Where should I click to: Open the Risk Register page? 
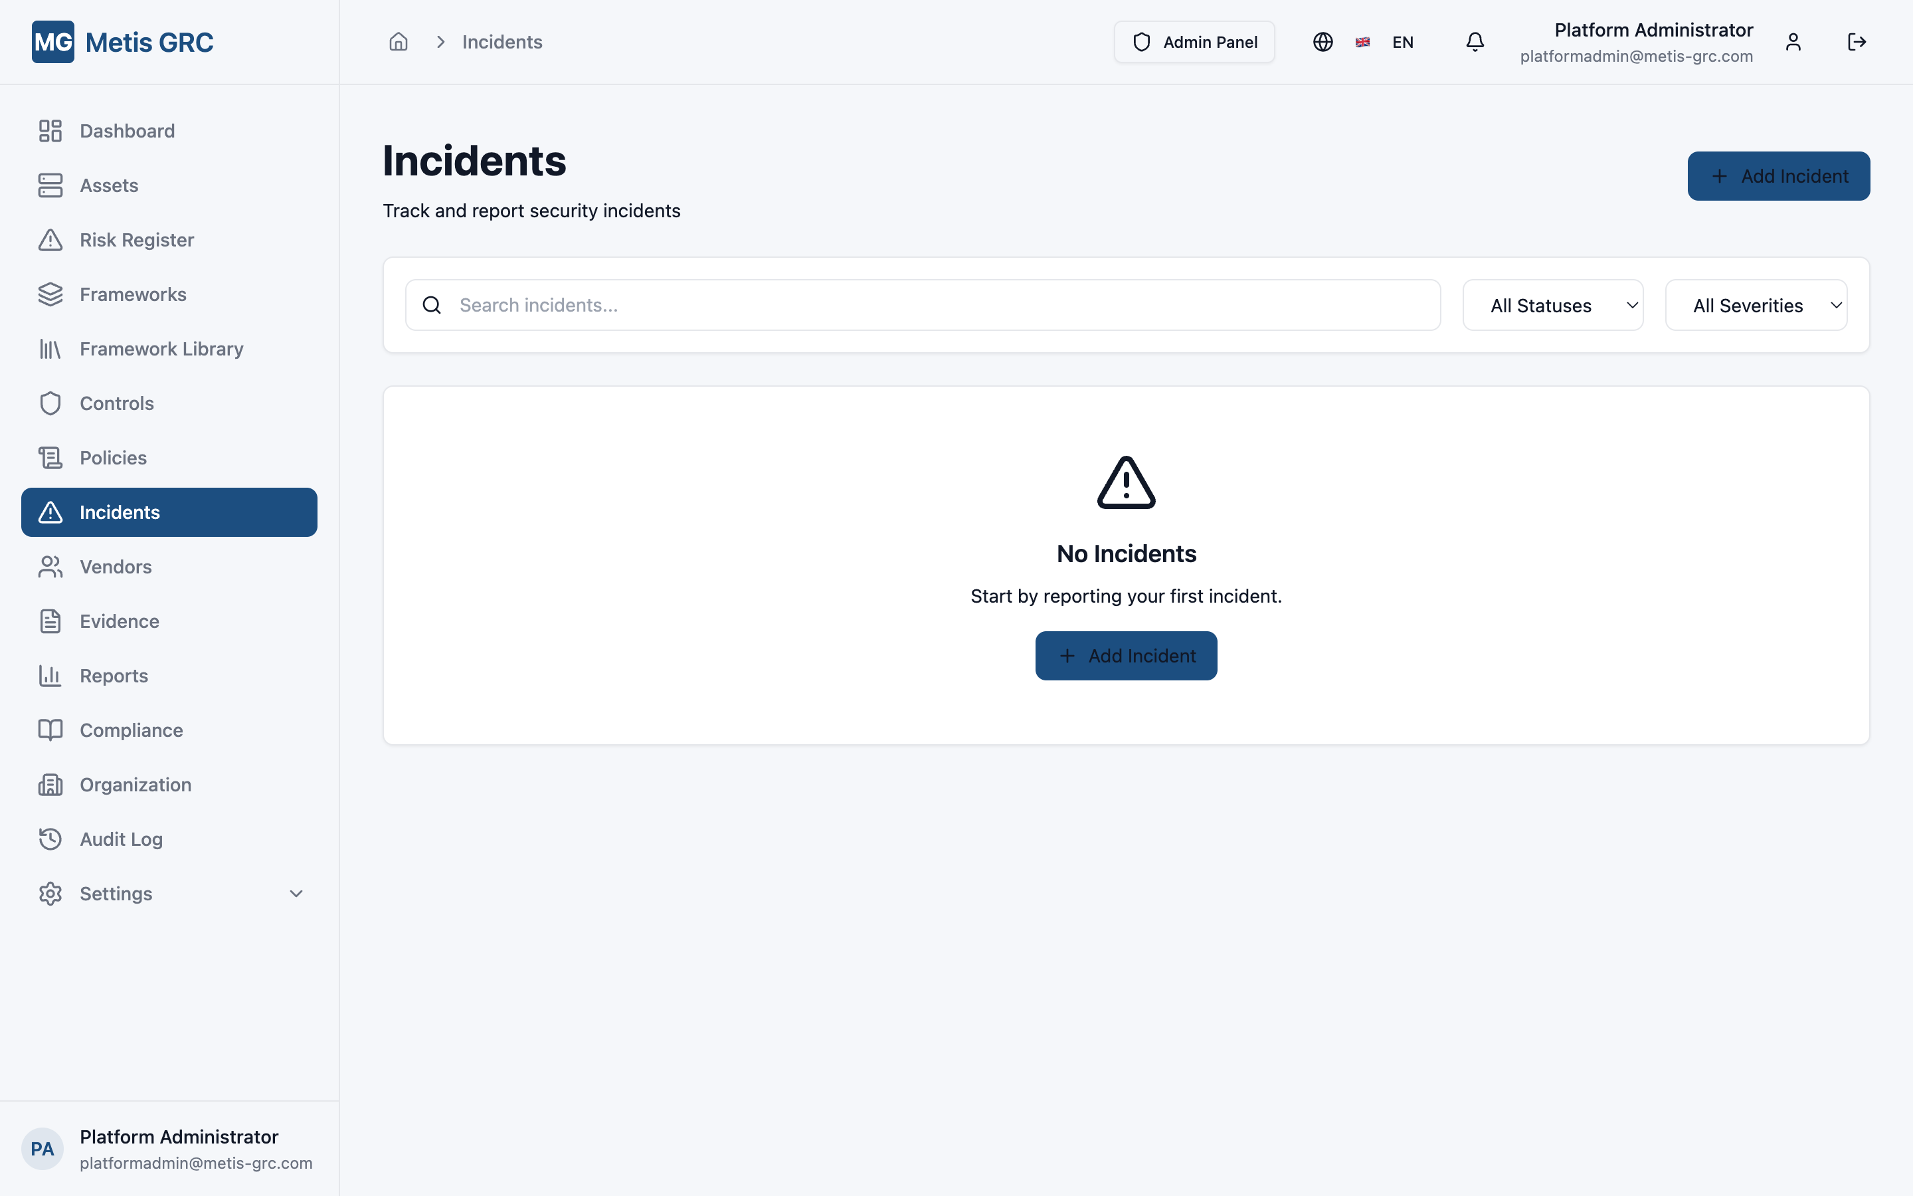(136, 240)
